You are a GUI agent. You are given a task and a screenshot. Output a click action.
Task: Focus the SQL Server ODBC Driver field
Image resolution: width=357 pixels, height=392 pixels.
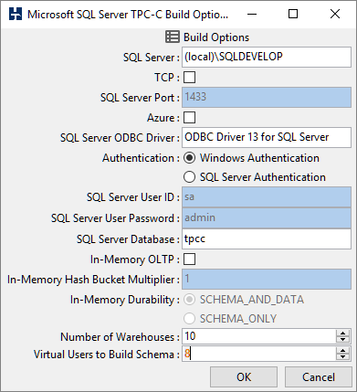point(267,137)
